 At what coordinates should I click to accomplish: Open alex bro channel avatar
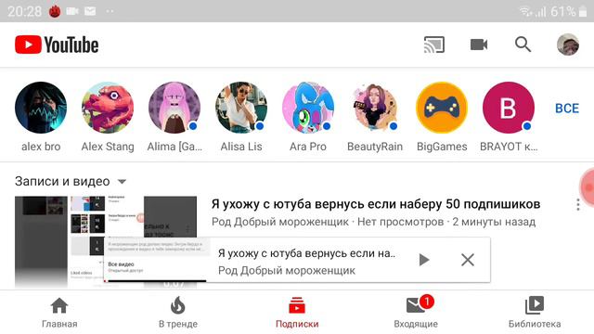tap(41, 108)
